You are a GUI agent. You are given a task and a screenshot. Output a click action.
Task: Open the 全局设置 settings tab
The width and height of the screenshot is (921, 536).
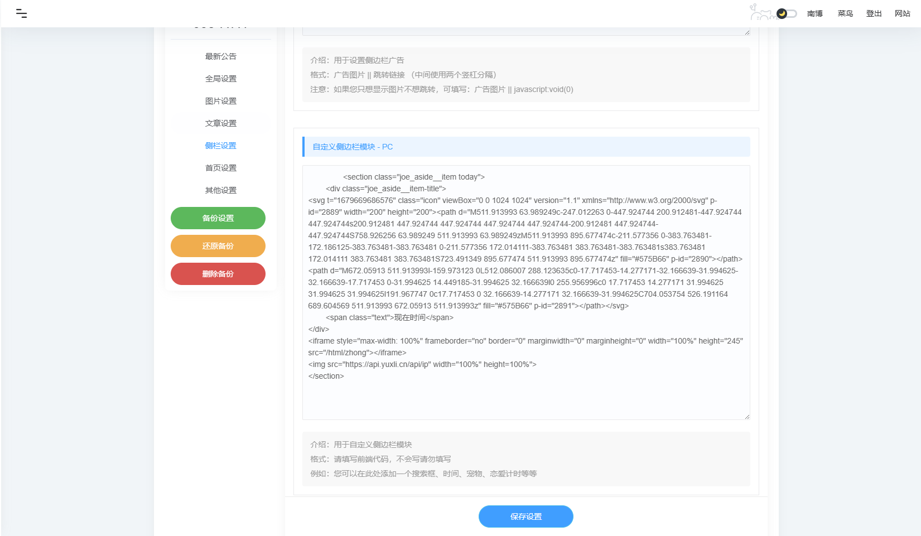coord(221,78)
